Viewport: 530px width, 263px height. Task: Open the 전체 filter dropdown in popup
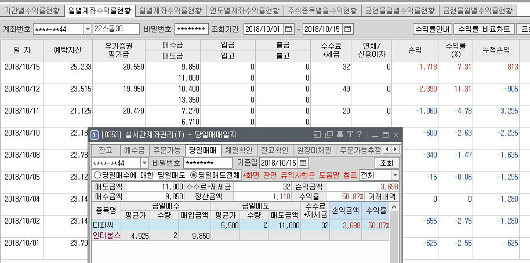(395, 175)
